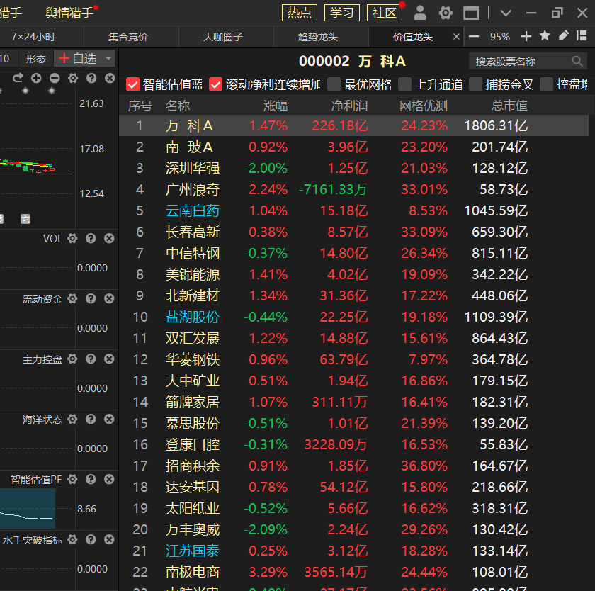Viewport: 595px width, 591px height.
Task: Tick the 上升通道 checkbox
Action: click(404, 84)
